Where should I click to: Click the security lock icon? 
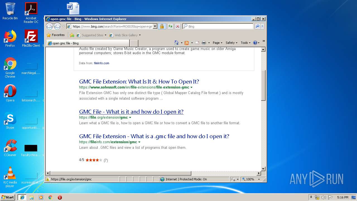click(x=162, y=27)
